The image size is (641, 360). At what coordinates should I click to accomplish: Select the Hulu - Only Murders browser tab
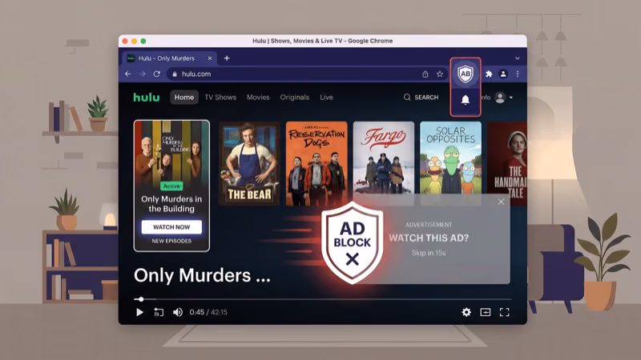pos(170,58)
